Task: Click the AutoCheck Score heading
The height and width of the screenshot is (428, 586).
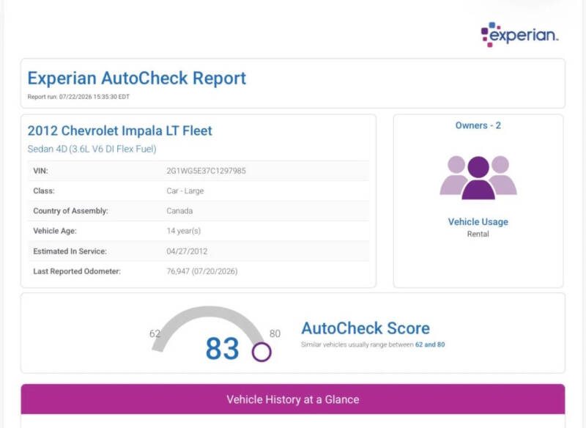Action: [366, 328]
